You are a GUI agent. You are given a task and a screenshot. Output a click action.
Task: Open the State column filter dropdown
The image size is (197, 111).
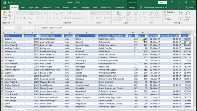(23, 36)
